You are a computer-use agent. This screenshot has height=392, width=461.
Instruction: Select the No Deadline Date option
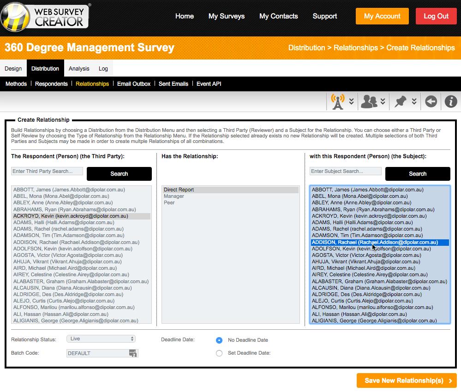click(219, 340)
